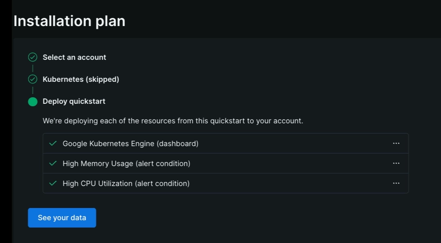Click the checkmark beside High Memory Usage
Viewport: 441px width, 243px height.
pyautogui.click(x=52, y=163)
